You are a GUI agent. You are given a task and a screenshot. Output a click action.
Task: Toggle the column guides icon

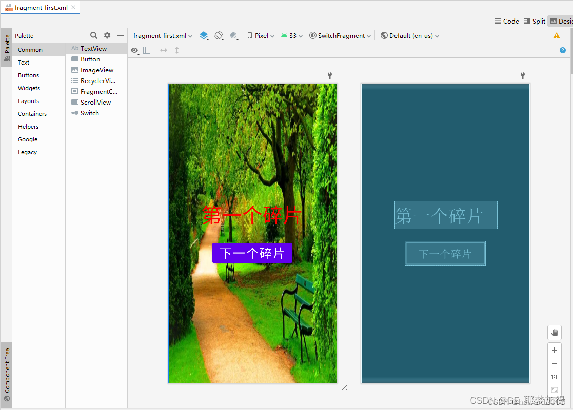coord(147,50)
